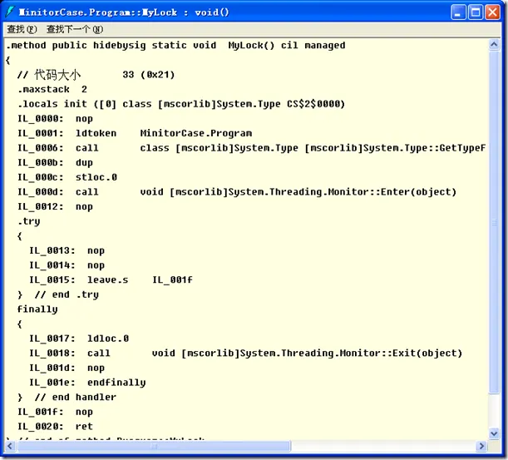Click the 'finally' keyword line

coord(37,309)
